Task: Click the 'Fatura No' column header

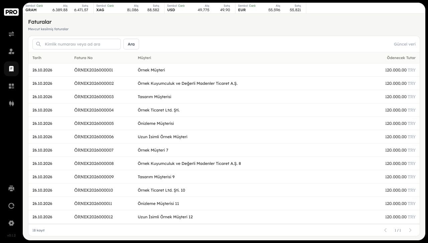Action: tap(83, 58)
